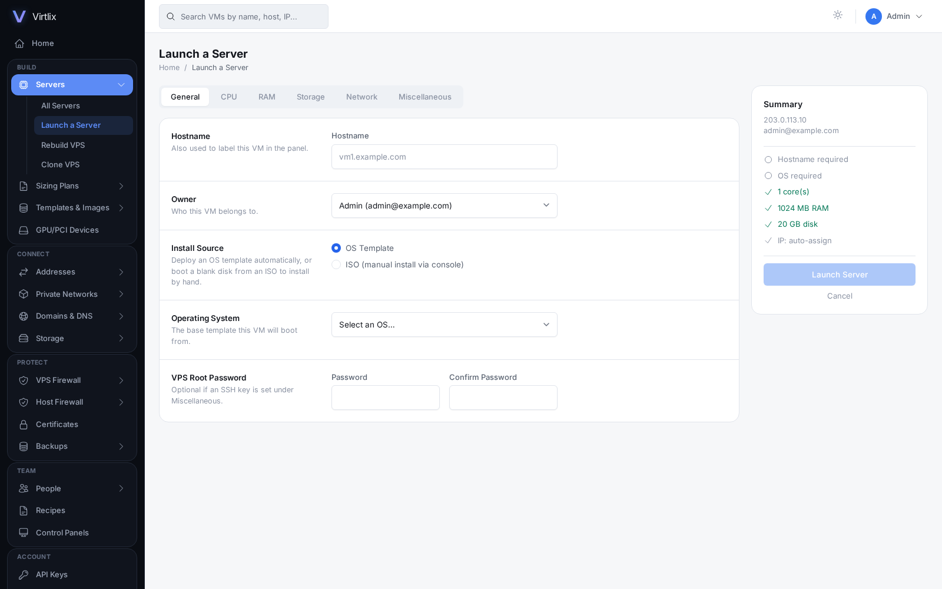This screenshot has height=589, width=942.
Task: Click the Launch Server button
Action: (840, 274)
